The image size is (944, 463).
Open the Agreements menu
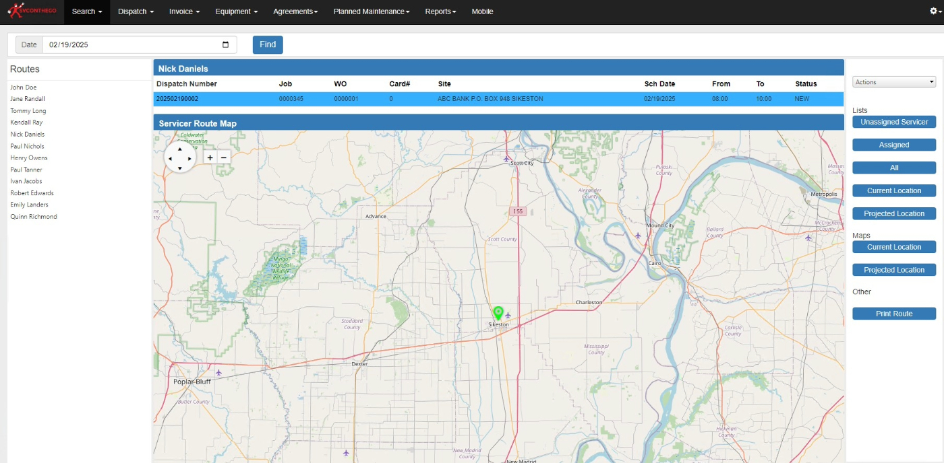(x=295, y=11)
